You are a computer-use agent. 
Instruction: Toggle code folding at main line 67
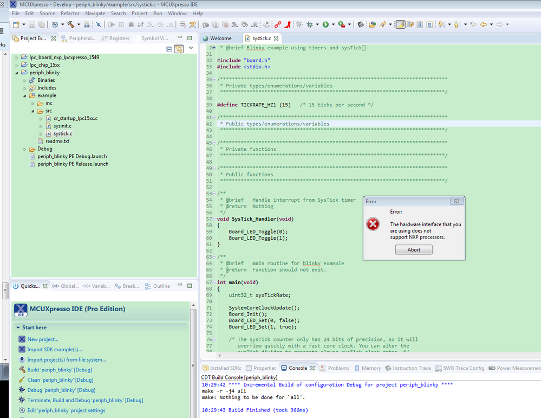coord(214,282)
